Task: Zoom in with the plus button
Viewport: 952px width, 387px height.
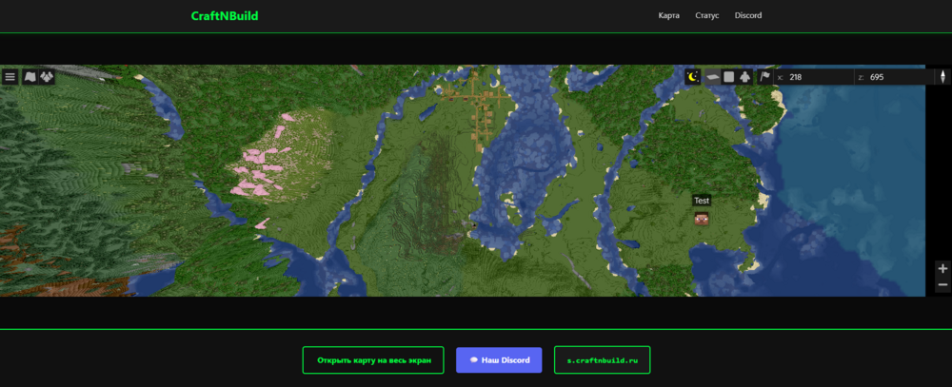Action: point(942,269)
